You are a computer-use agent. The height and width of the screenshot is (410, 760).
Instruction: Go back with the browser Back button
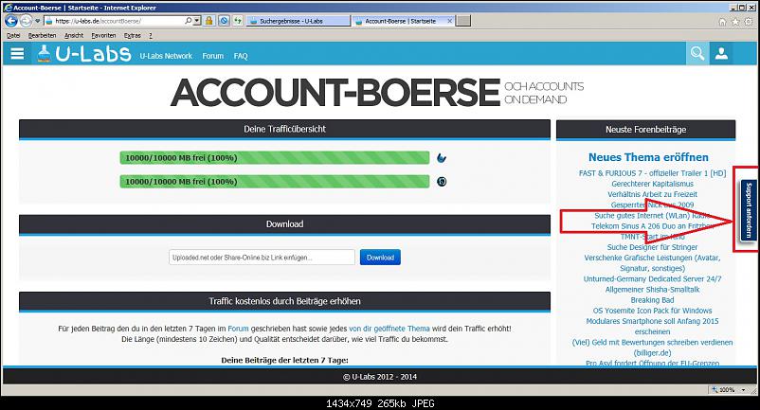[x=11, y=21]
